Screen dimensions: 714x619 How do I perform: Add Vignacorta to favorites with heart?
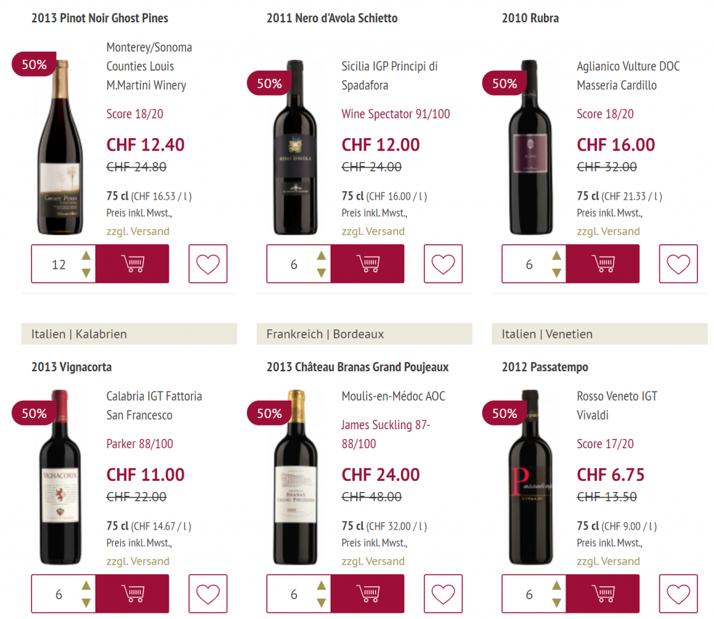(x=208, y=594)
